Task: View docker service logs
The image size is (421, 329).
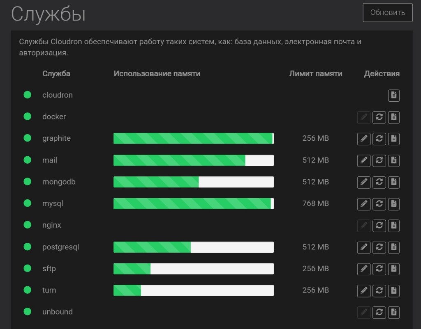Action: (393, 117)
